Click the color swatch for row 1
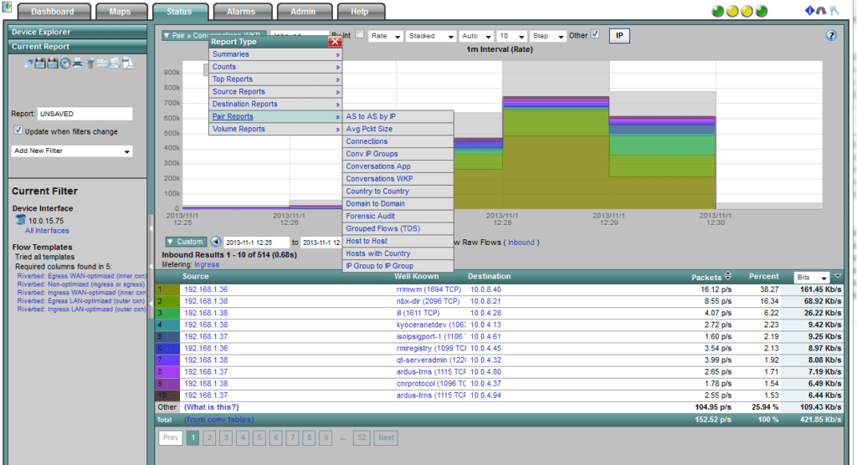Image resolution: width=857 pixels, height=465 pixels. point(167,289)
